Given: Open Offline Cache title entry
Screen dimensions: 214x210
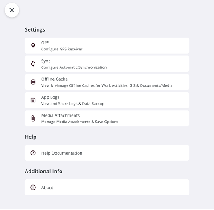Looking at the screenshot, I should pyautogui.click(x=55, y=79).
